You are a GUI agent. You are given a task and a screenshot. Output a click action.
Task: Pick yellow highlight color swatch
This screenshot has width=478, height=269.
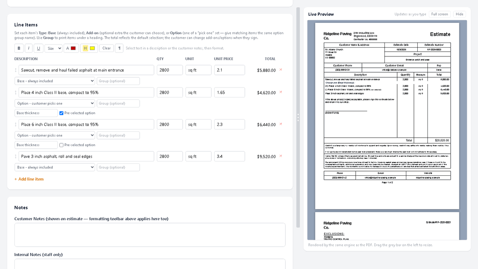tap(92, 48)
